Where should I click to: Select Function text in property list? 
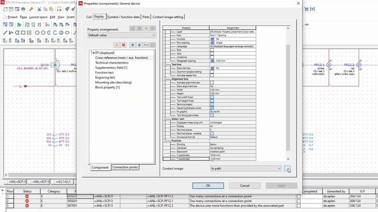pos(104,72)
